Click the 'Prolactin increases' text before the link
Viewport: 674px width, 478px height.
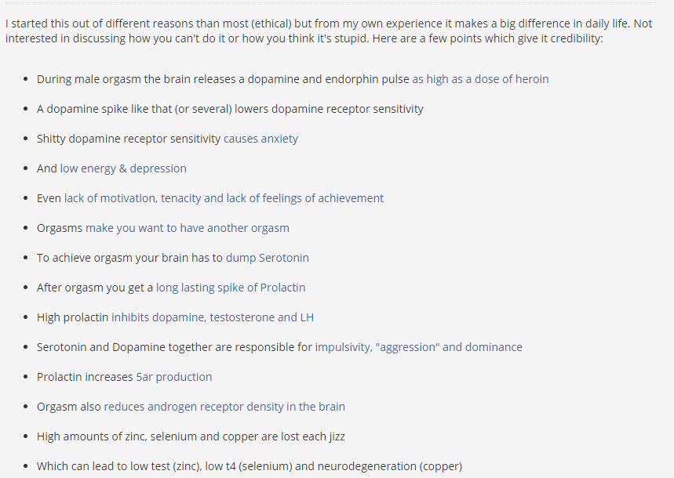click(x=85, y=377)
